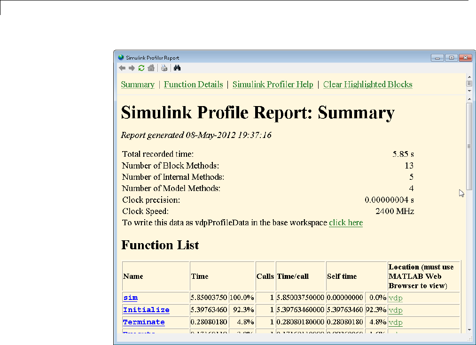Click the main vertical scrollbar thumb

click(469, 146)
